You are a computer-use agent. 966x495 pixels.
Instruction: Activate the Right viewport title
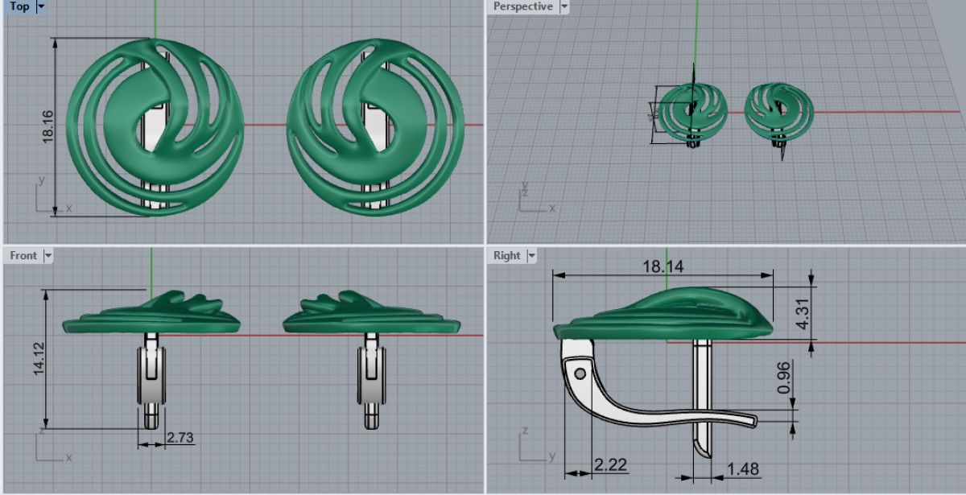pyautogui.click(x=507, y=255)
